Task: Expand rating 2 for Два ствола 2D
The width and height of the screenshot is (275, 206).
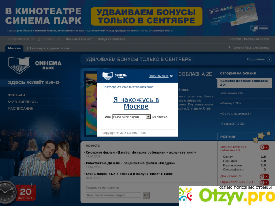Action: click(x=264, y=176)
